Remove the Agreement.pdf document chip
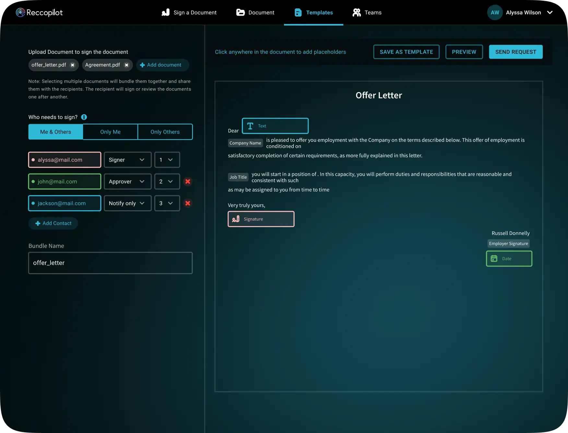 [126, 65]
